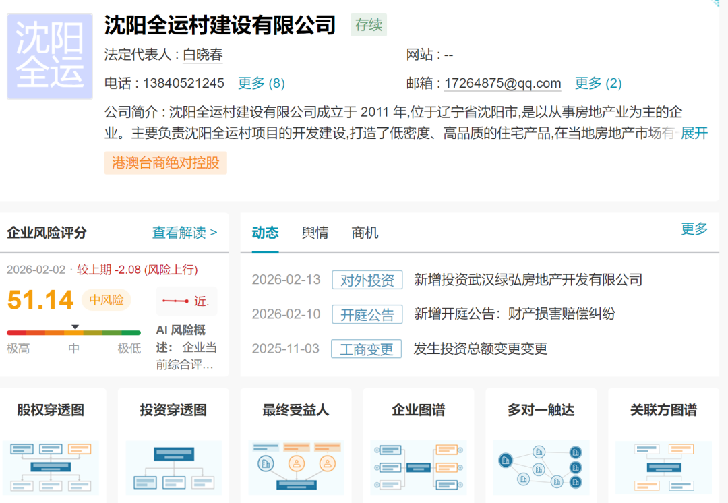
Task: Open legal representative 白晓春 link
Action: pos(203,55)
